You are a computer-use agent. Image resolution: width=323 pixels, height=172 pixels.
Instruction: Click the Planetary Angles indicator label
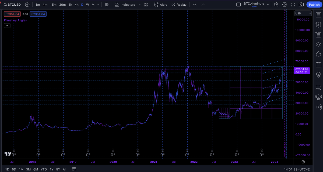coord(15,20)
